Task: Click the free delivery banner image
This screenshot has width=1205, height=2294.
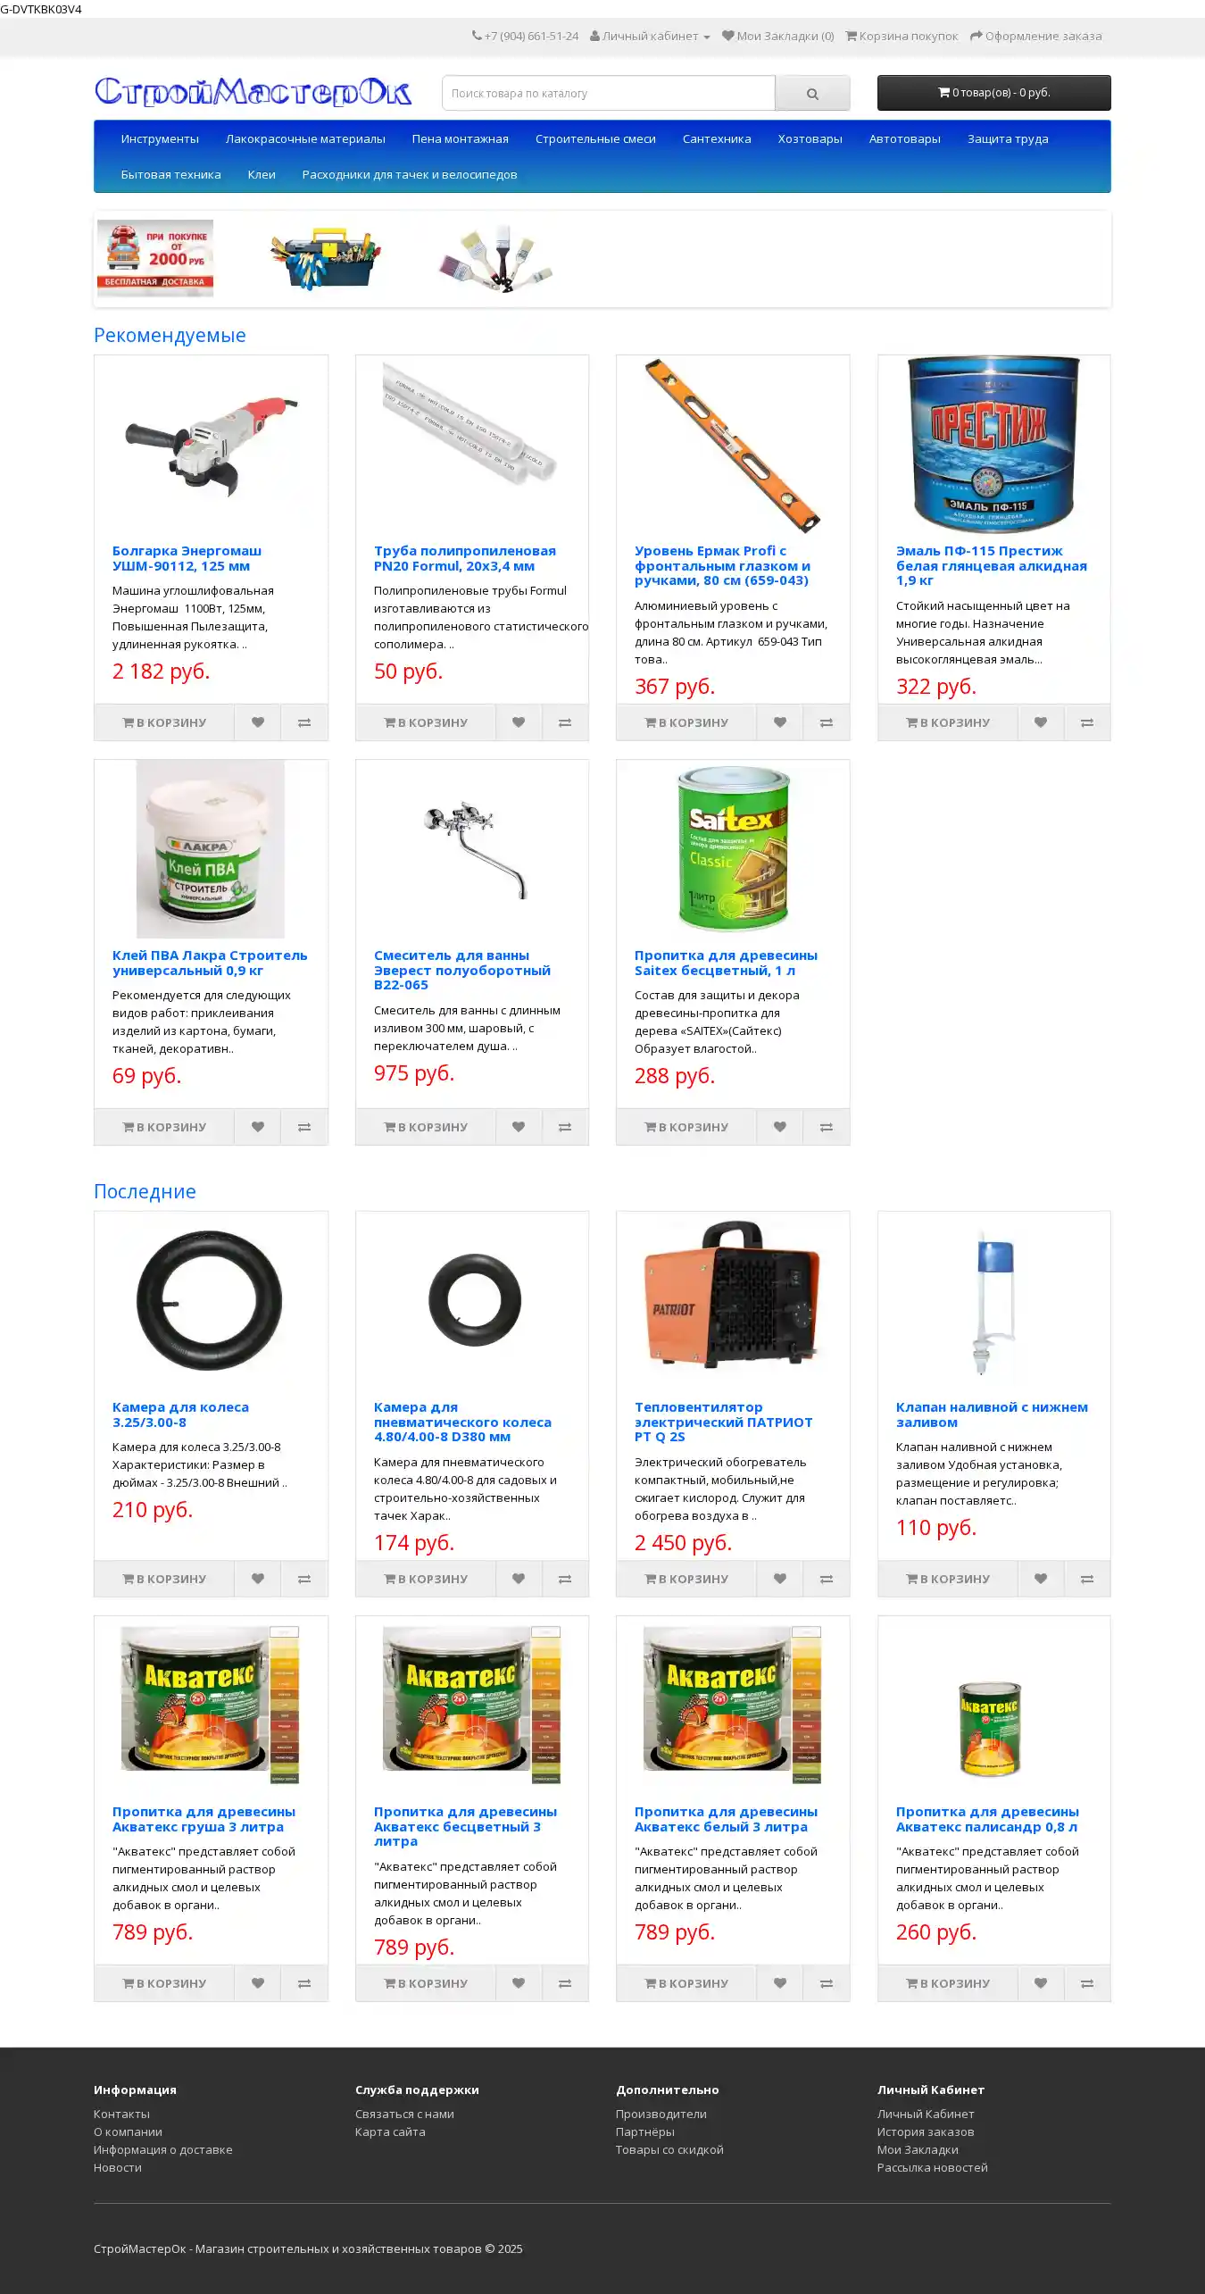Action: point(155,258)
